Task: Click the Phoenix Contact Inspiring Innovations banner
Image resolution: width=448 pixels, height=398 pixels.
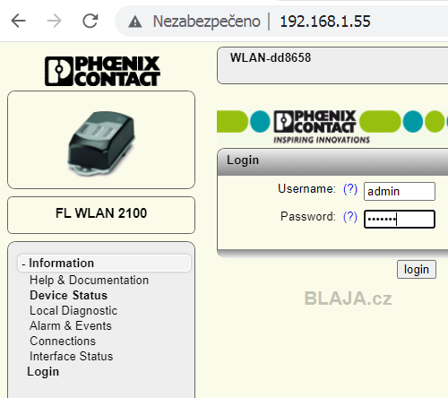Action: 332,126
